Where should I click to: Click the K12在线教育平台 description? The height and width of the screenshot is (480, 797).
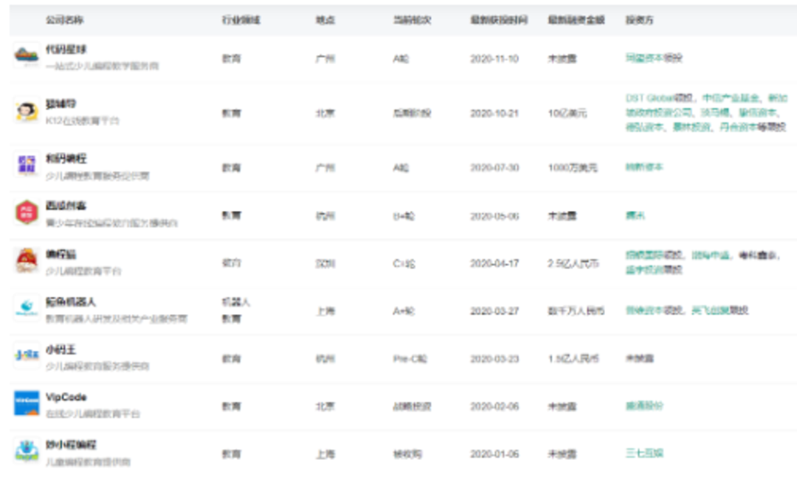click(x=83, y=121)
